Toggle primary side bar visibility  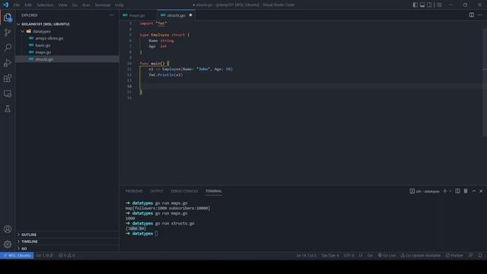click(x=415, y=5)
